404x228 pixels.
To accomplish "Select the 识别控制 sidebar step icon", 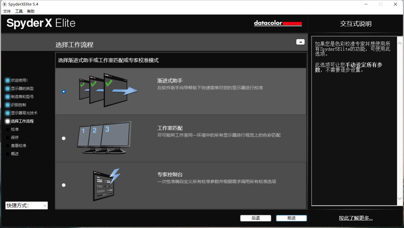I will tap(7, 105).
